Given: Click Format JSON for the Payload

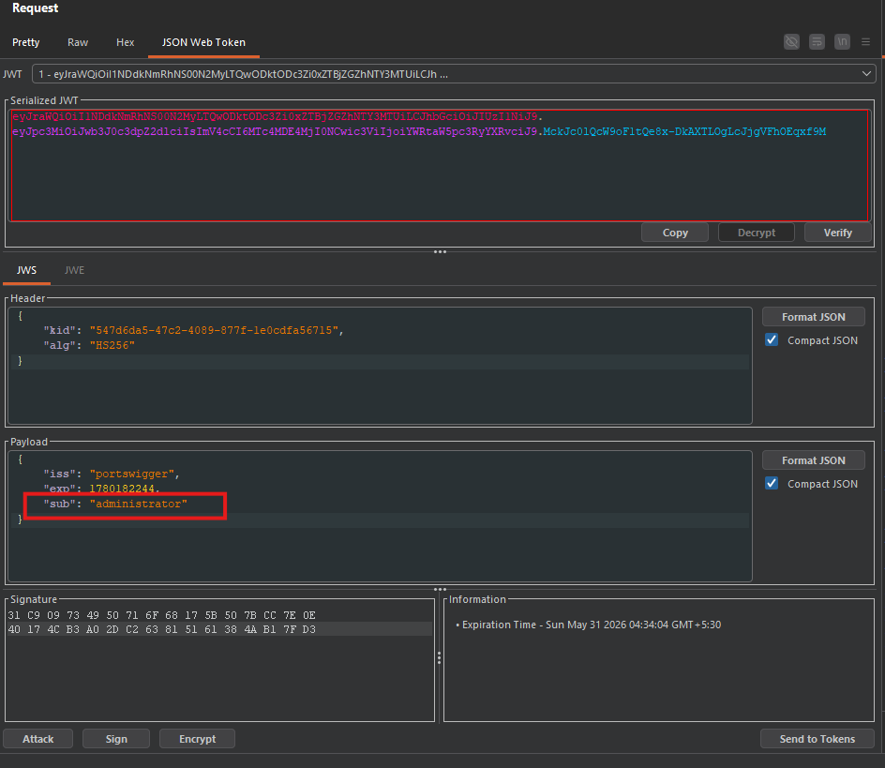Looking at the screenshot, I should pos(814,460).
